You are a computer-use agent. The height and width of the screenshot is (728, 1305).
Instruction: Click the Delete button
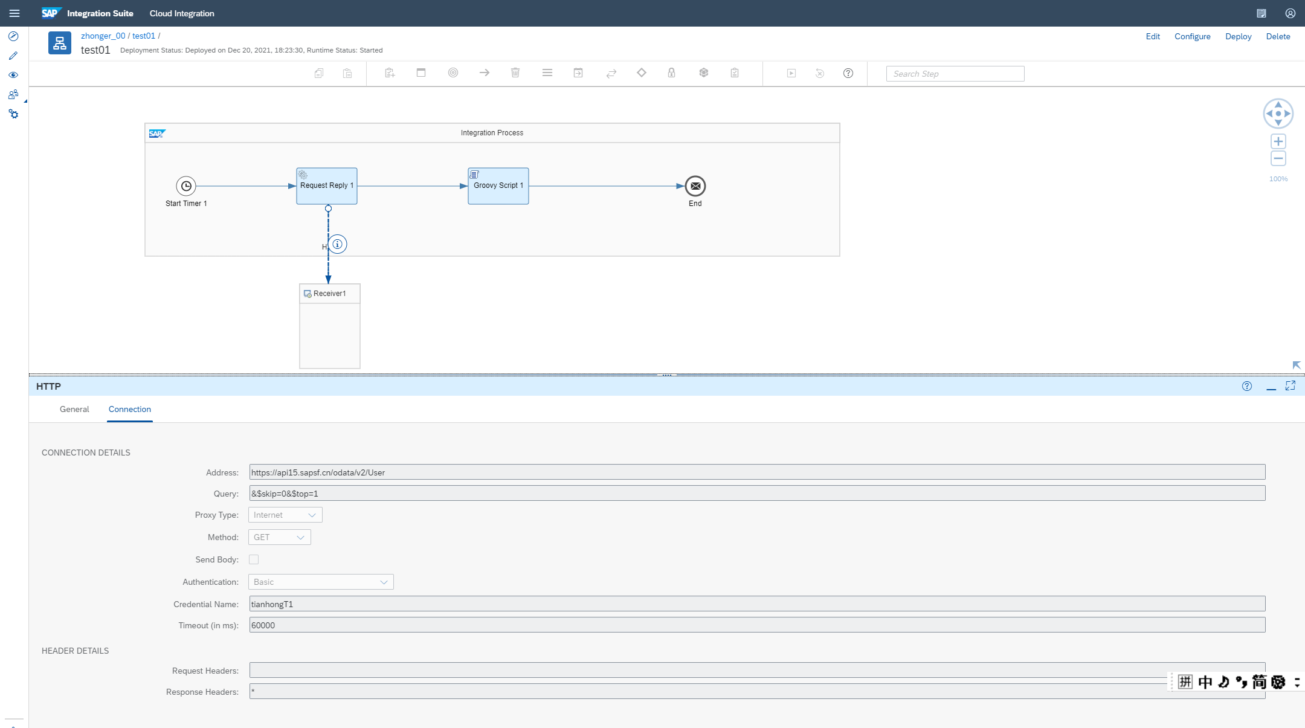click(x=1278, y=36)
